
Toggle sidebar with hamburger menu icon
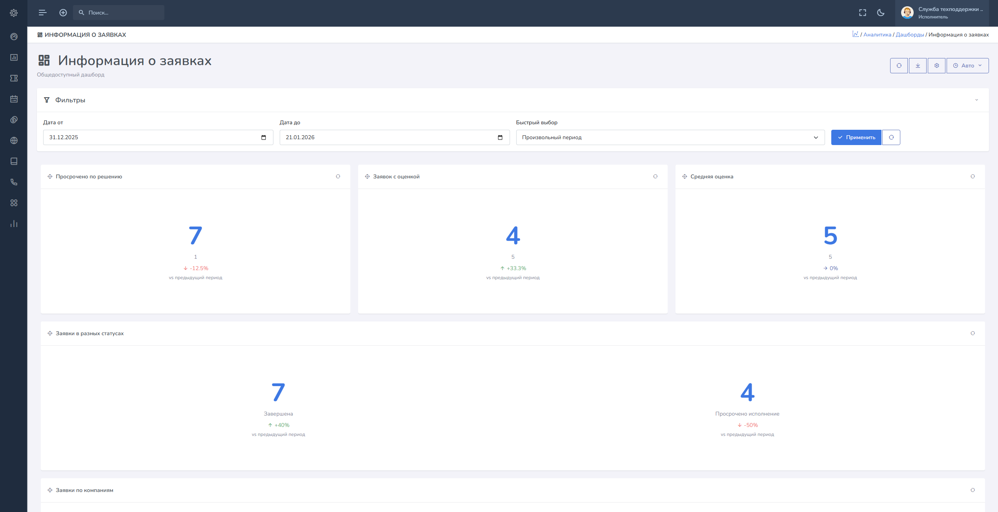click(42, 13)
